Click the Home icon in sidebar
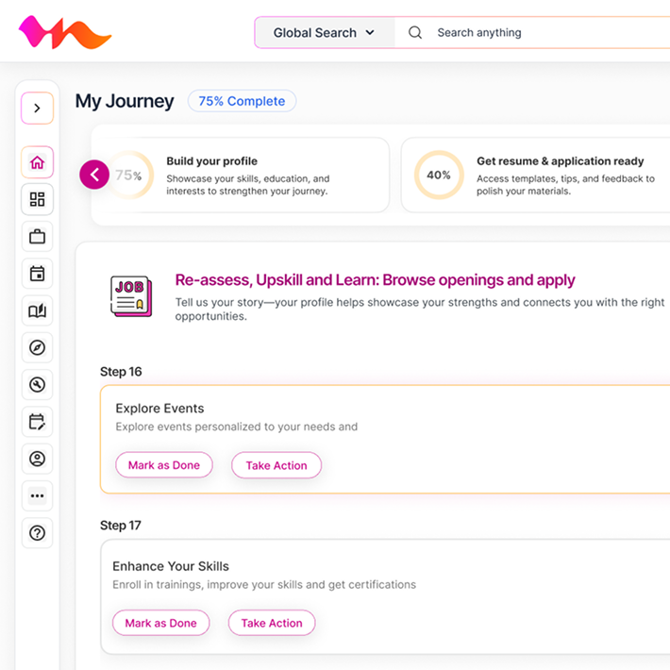Screen dimensions: 670x670 pos(37,162)
